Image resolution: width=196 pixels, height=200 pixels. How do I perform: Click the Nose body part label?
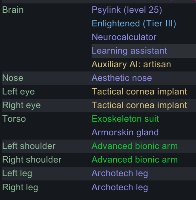(13, 78)
